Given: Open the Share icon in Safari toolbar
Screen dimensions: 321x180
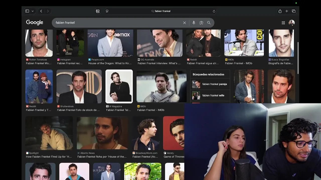Looking at the screenshot, I should point(280,11).
